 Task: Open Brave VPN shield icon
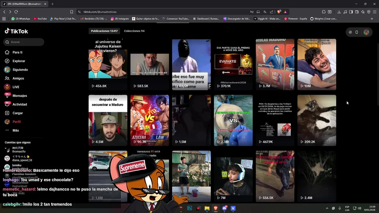coord(369,12)
